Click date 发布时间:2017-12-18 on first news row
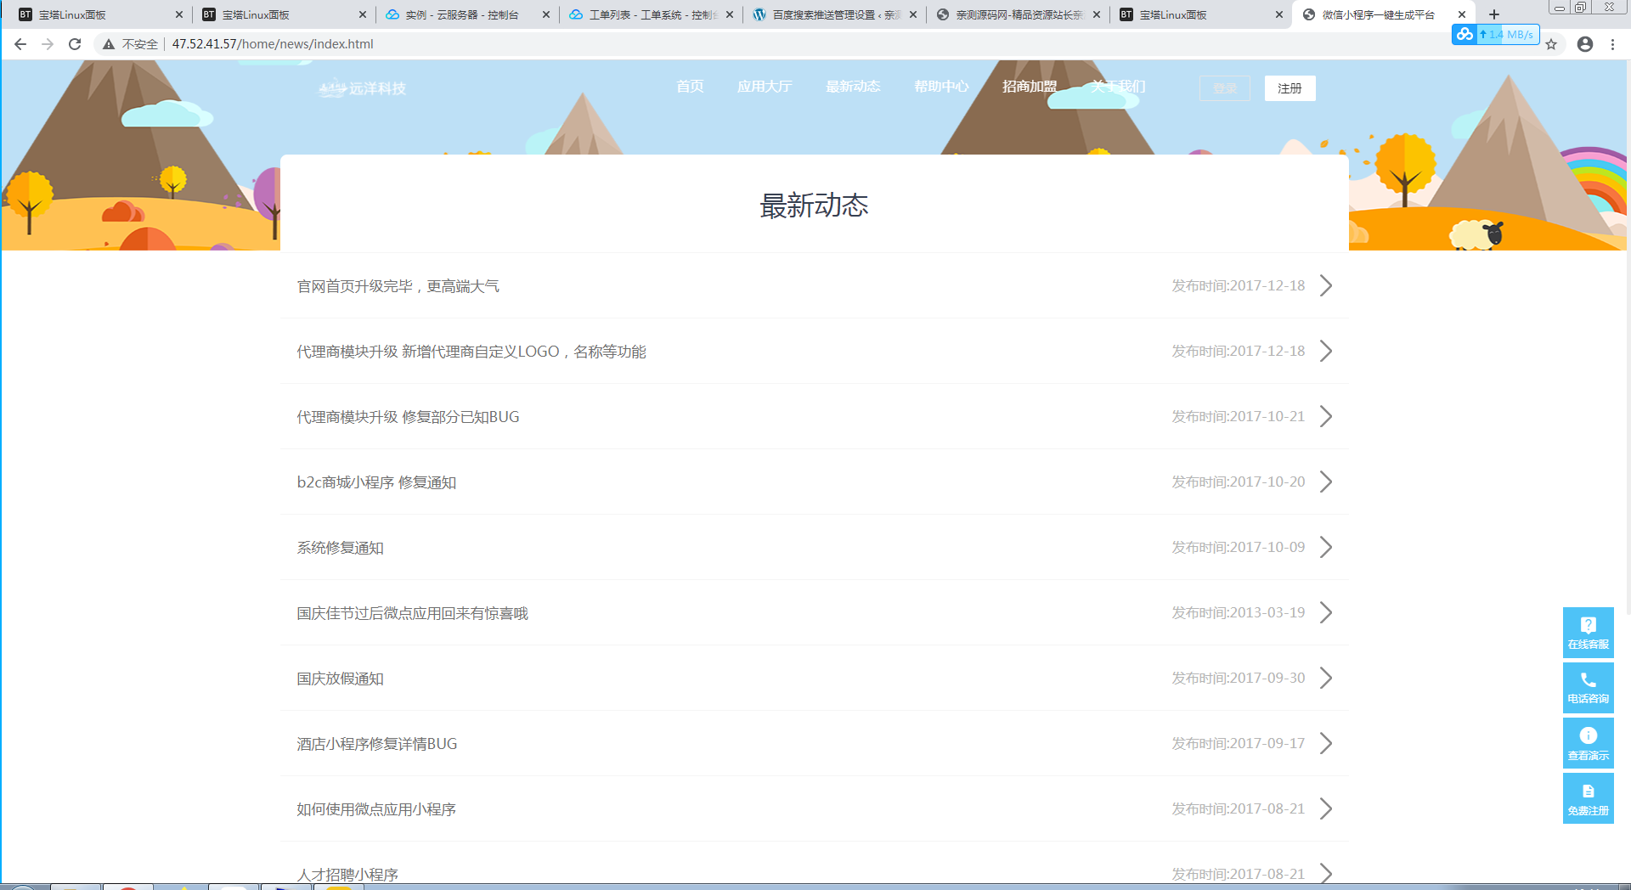The image size is (1631, 890). pos(1238,285)
